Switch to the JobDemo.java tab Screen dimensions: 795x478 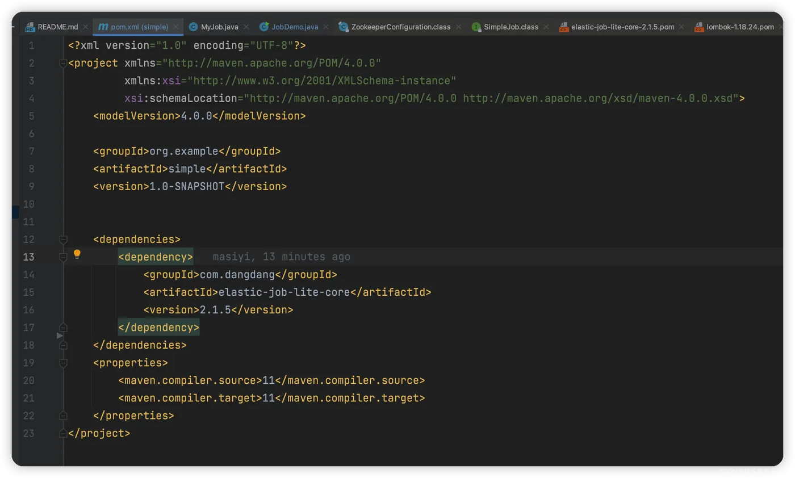pos(295,27)
